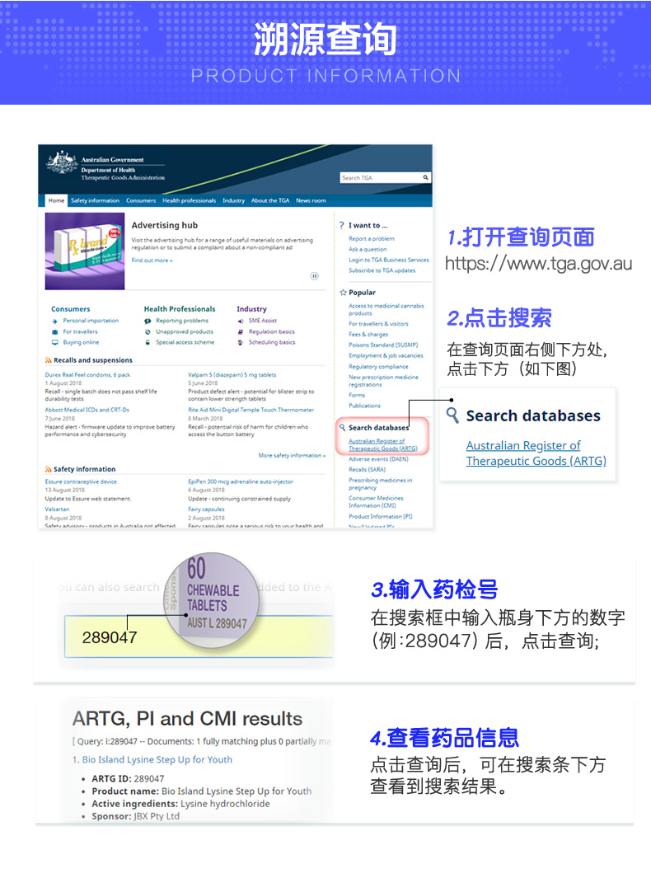Image resolution: width=651 pixels, height=878 pixels.
Task: Click the icon beside SME Assist
Action: 241,321
